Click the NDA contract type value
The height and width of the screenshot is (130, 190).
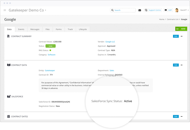tap(113, 50)
